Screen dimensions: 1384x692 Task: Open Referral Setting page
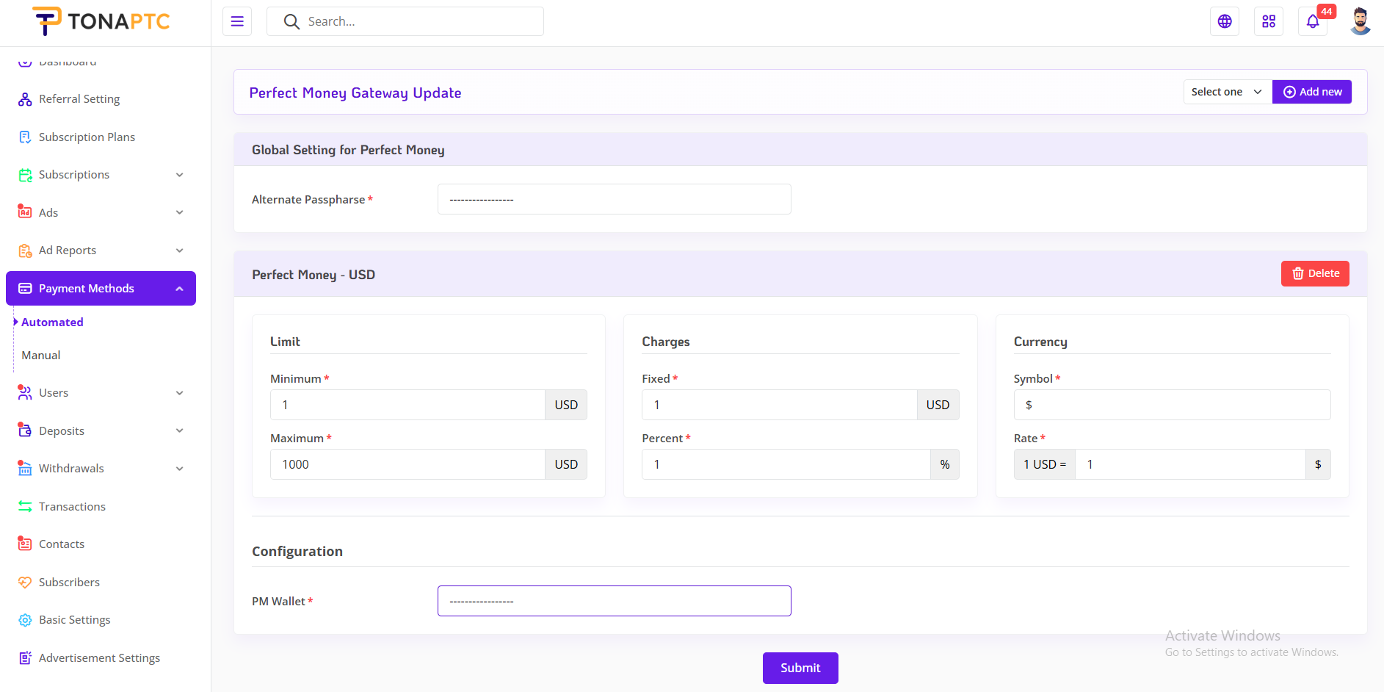click(x=79, y=99)
